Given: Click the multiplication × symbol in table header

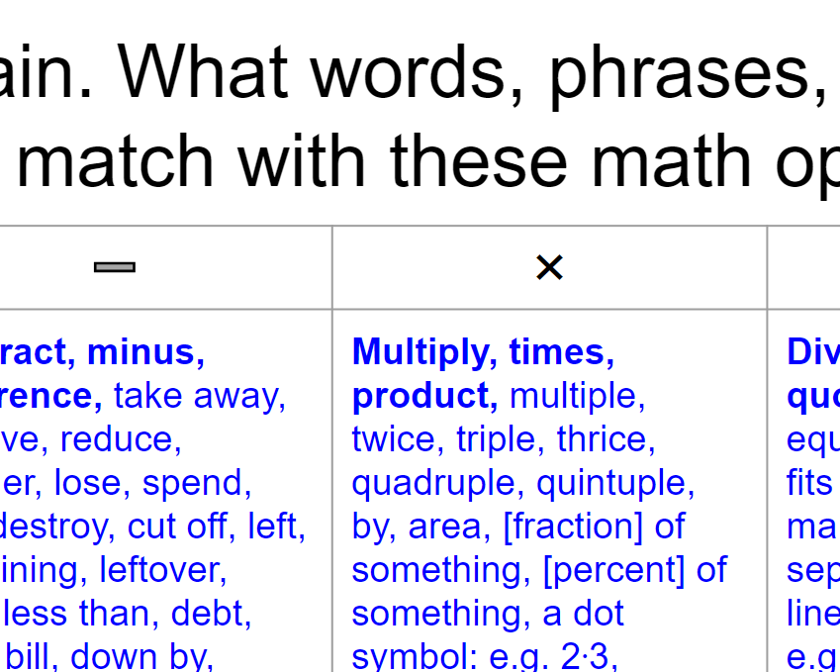Looking at the screenshot, I should (x=550, y=267).
